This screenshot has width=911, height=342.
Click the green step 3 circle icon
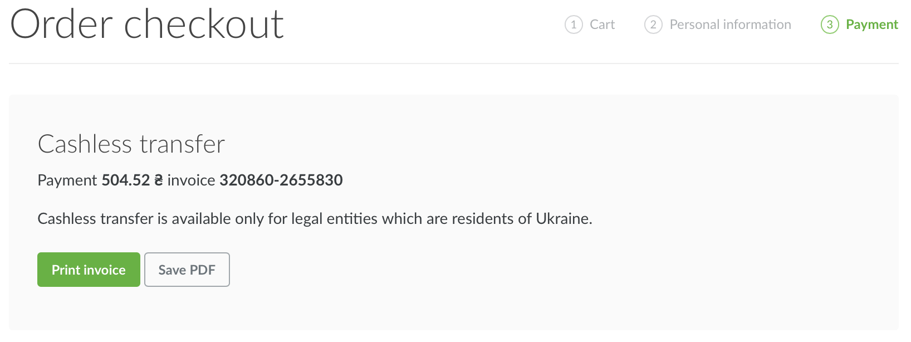point(830,25)
